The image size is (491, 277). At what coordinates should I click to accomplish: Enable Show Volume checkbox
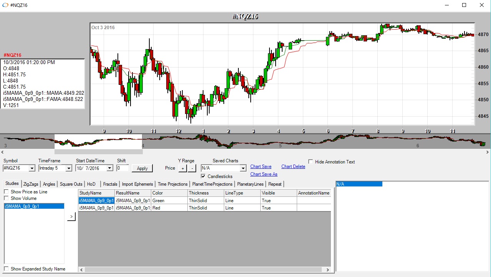click(7, 198)
